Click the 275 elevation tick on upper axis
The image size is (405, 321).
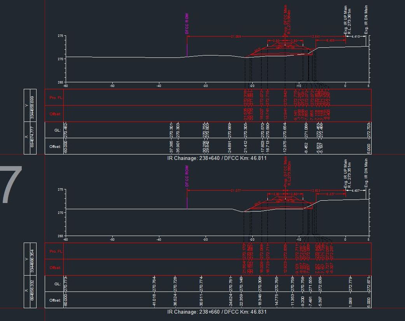click(60, 36)
